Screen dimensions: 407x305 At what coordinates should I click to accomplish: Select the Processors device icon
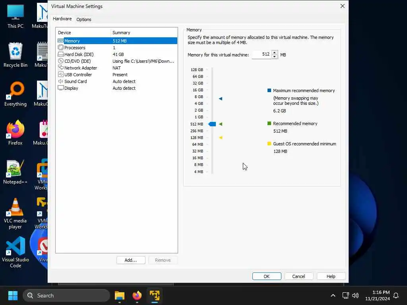[x=60, y=48]
